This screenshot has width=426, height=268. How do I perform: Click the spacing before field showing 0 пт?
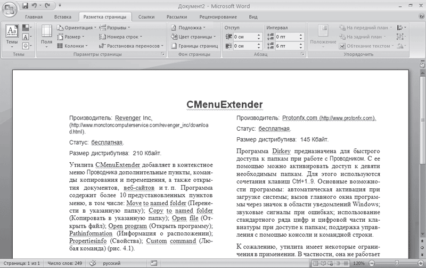286,37
